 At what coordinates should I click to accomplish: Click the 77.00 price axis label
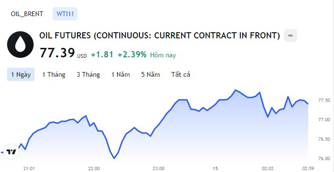(x=324, y=119)
